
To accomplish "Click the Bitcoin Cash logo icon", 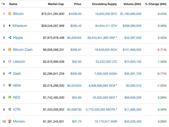I will coord(10,49).
